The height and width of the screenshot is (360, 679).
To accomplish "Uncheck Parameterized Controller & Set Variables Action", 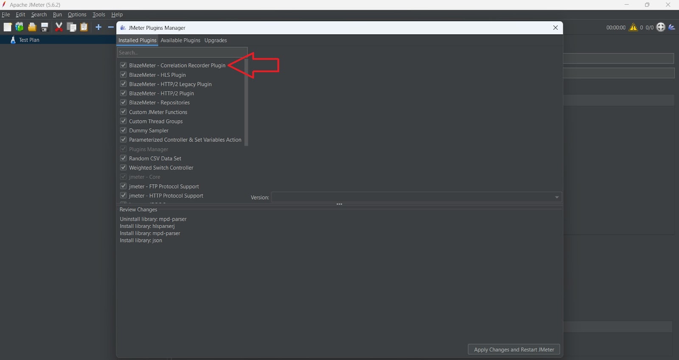I will (123, 140).
